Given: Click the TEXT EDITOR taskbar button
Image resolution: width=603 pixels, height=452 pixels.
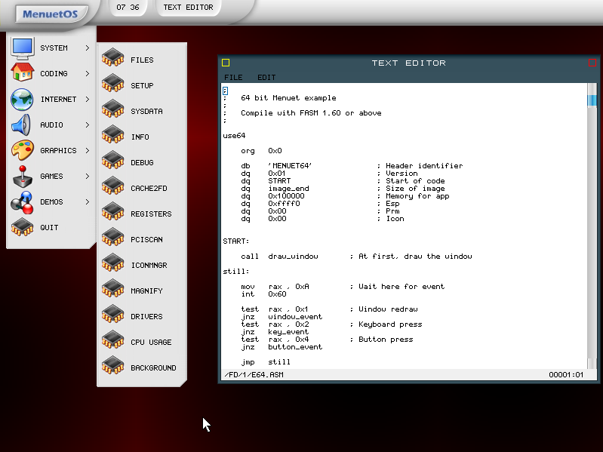Looking at the screenshot, I should (x=189, y=8).
